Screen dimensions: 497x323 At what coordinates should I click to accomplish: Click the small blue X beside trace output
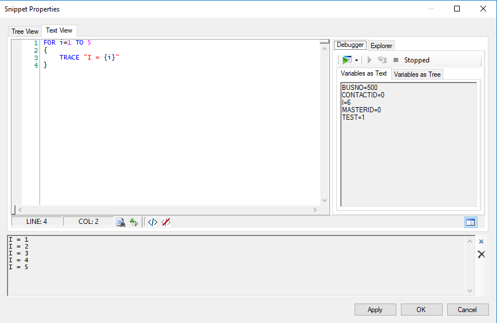click(x=481, y=242)
